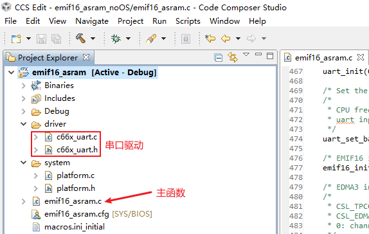Screen dimensions: 369x234
Task: Expand the emif16_asram.c file node
Action: (x=23, y=201)
